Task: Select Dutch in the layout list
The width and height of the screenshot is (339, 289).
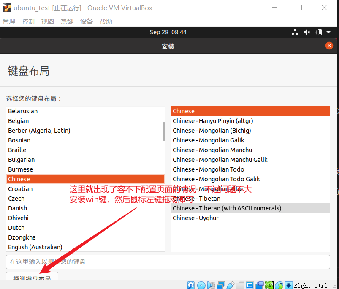Action: (x=86, y=228)
